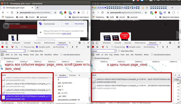The height and width of the screenshot is (104, 181).
Task: Filter by Img type in right DevTools
Action: coord(111,55)
